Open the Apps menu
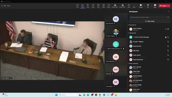Image resolution: width=172 pixels, height=97 pixels. (x=129, y=6)
